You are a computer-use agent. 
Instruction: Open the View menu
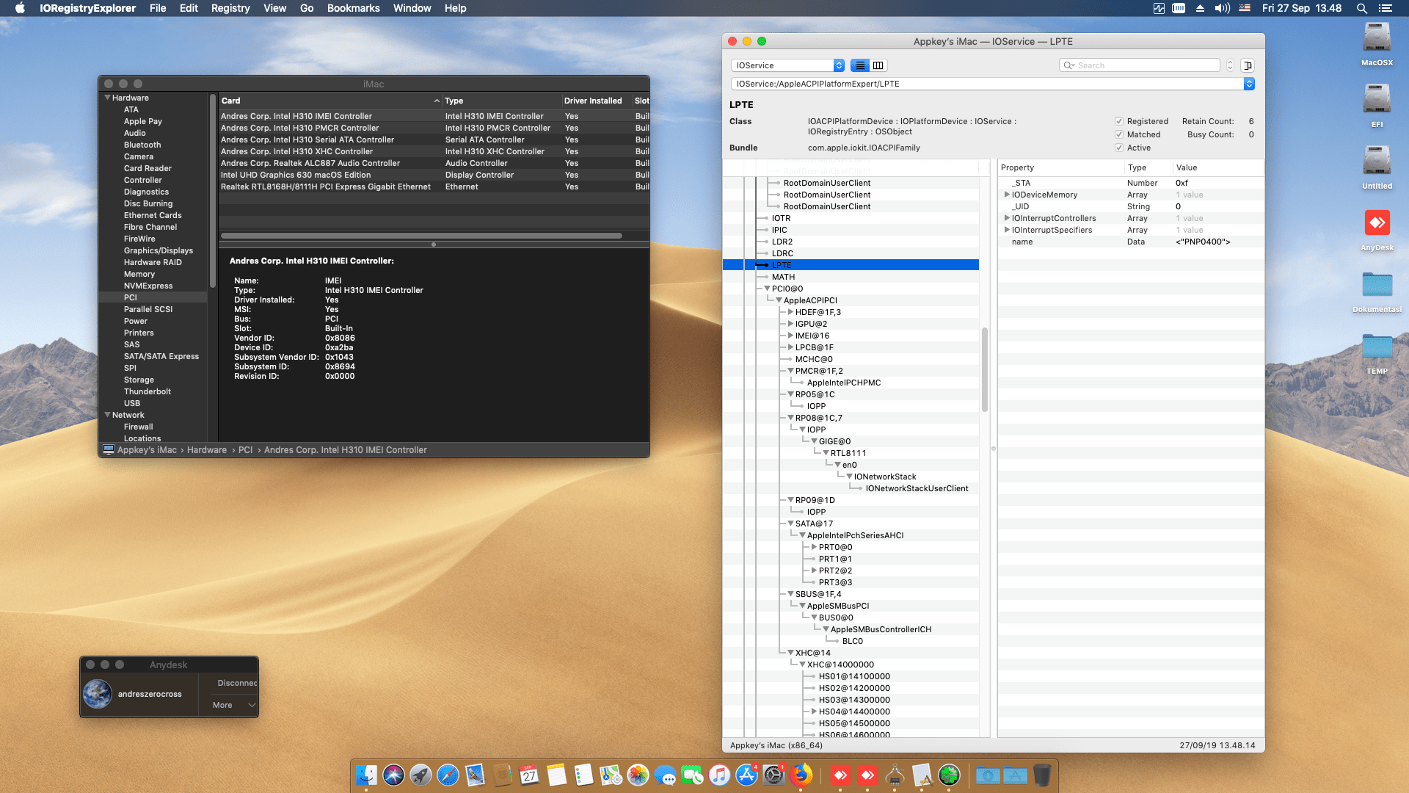274,8
